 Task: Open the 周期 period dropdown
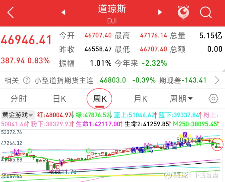[x=181, y=99]
